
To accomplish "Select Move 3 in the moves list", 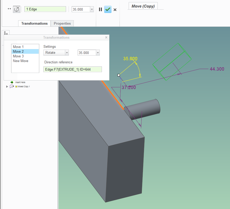I will coord(18,56).
